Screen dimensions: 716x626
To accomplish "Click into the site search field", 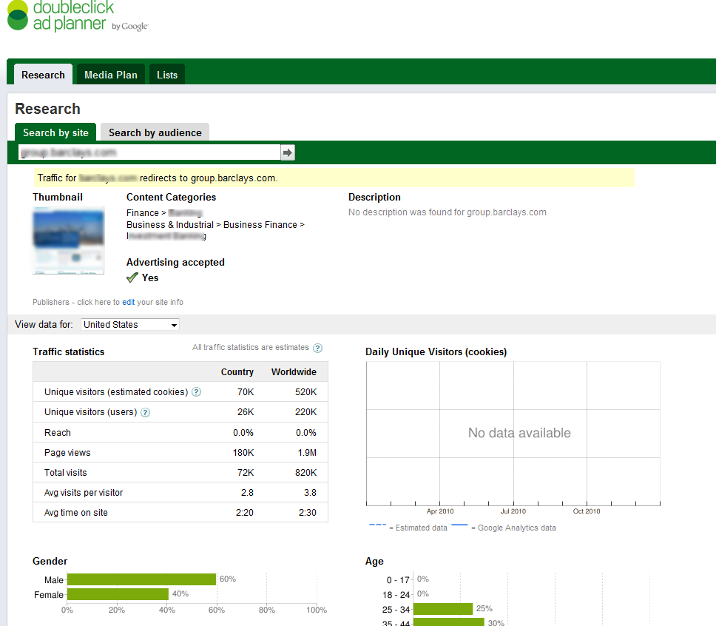I will [x=148, y=152].
